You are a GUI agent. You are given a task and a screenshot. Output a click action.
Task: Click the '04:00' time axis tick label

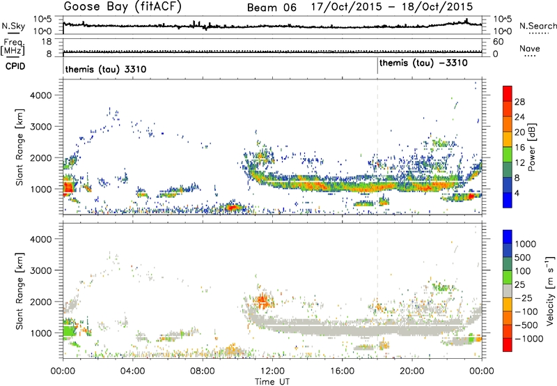tap(132, 371)
